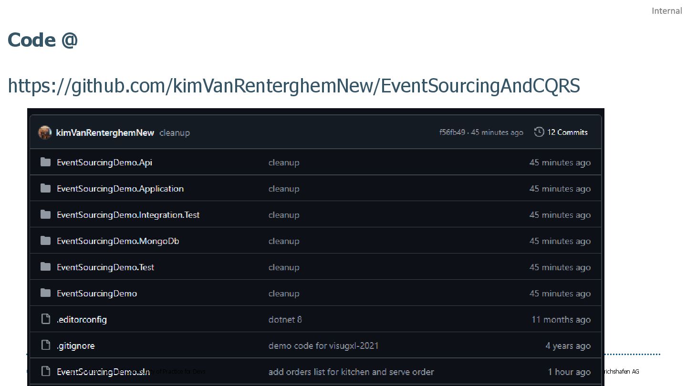Click '4 years ago' timestamp
The image size is (687, 386).
[x=568, y=346]
